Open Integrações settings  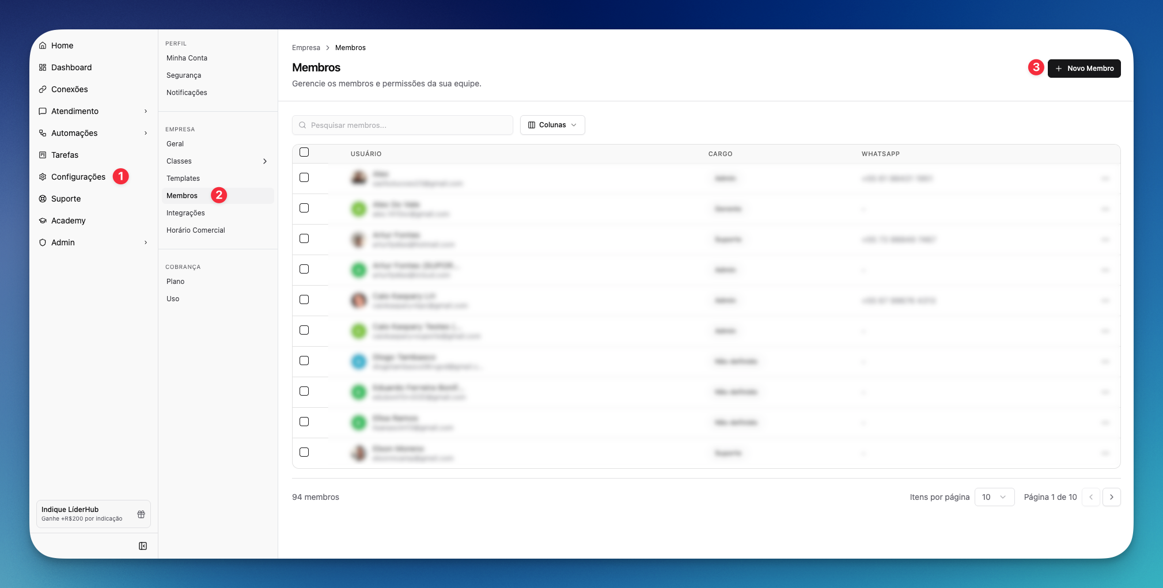(185, 213)
